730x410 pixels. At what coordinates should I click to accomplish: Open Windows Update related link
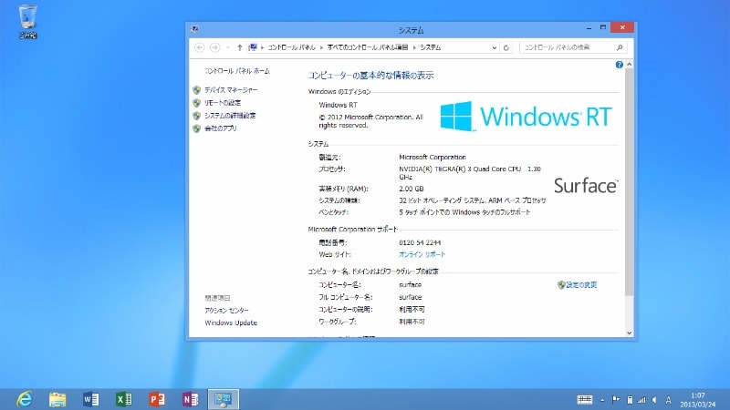click(231, 323)
